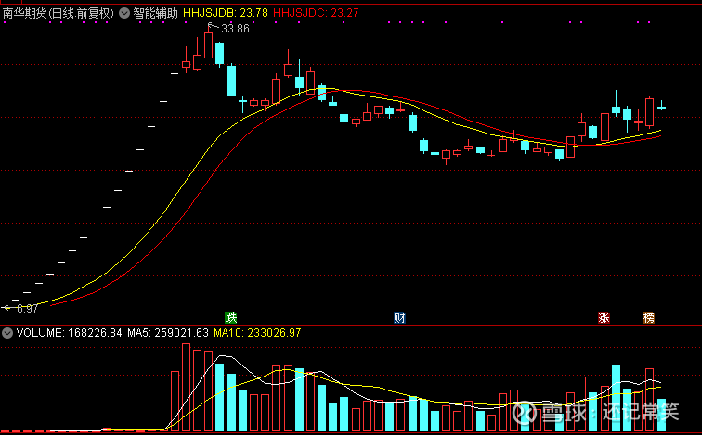Click the red 涨 event marker
The image size is (702, 435).
tap(604, 317)
